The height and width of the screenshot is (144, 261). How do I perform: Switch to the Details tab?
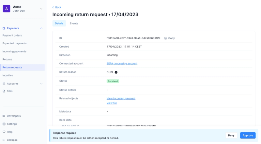(x=59, y=23)
